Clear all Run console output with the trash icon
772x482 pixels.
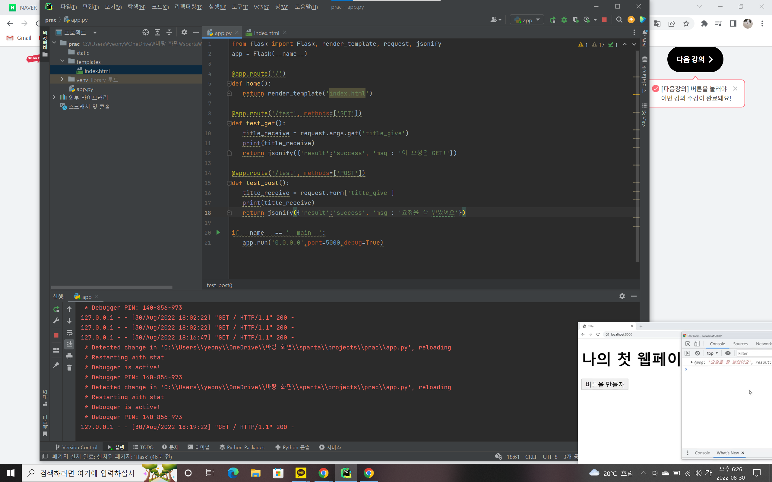click(x=69, y=368)
